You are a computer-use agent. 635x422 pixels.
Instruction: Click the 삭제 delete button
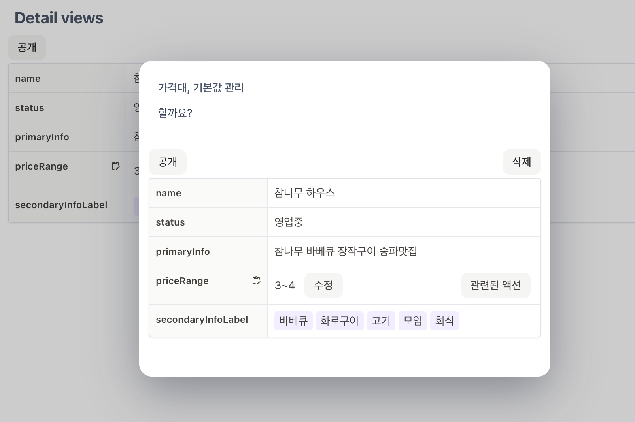pyautogui.click(x=522, y=162)
